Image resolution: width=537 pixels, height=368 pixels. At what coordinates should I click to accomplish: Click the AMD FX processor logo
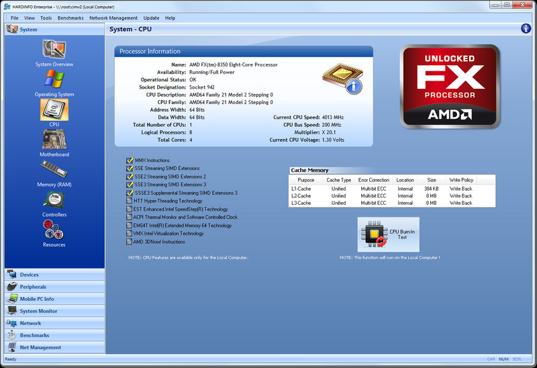450,87
